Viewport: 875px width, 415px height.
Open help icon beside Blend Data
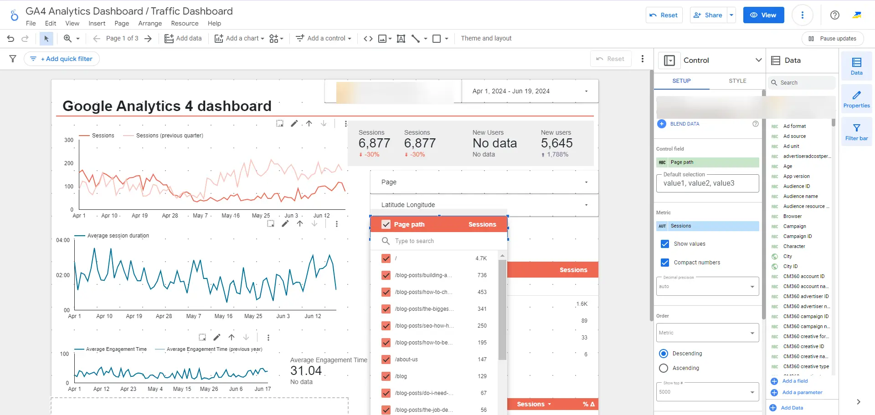[756, 124]
